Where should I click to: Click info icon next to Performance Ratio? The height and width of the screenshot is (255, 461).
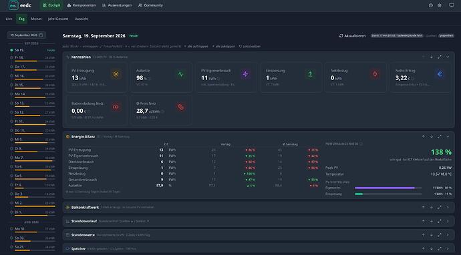click(x=361, y=144)
